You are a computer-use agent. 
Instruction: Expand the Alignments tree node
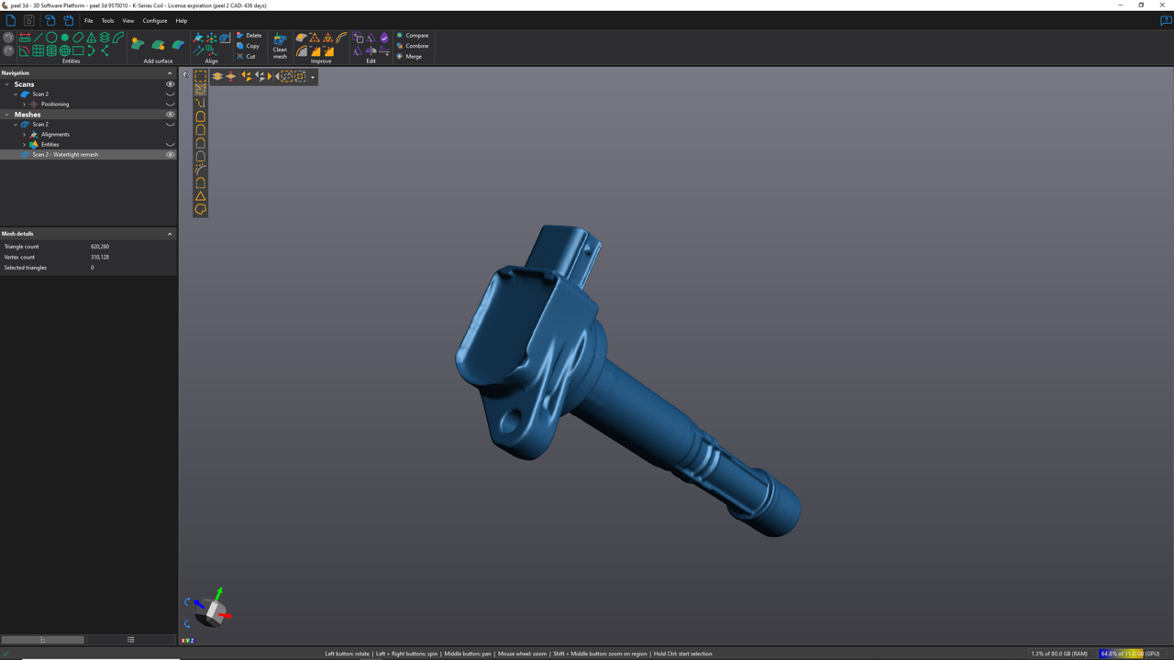[25, 135]
